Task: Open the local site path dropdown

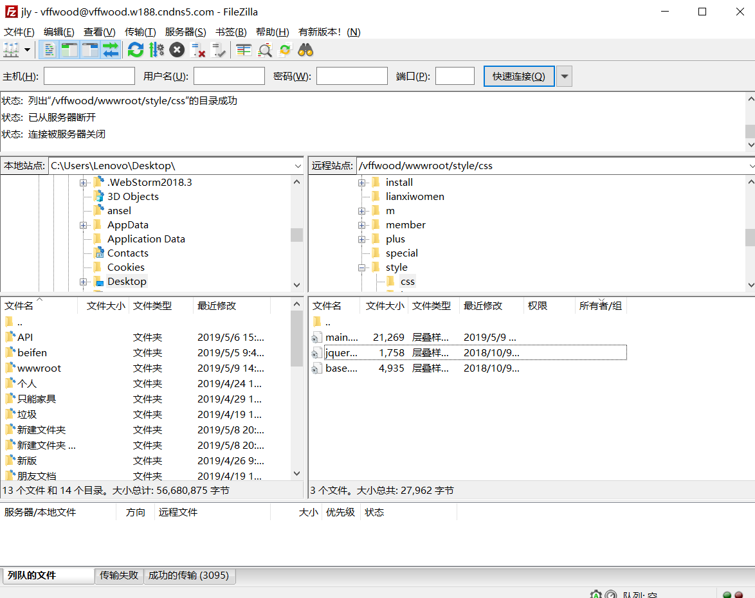Action: 298,166
